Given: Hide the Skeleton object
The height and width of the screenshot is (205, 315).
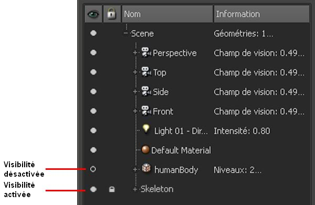Looking at the screenshot, I should click(93, 189).
